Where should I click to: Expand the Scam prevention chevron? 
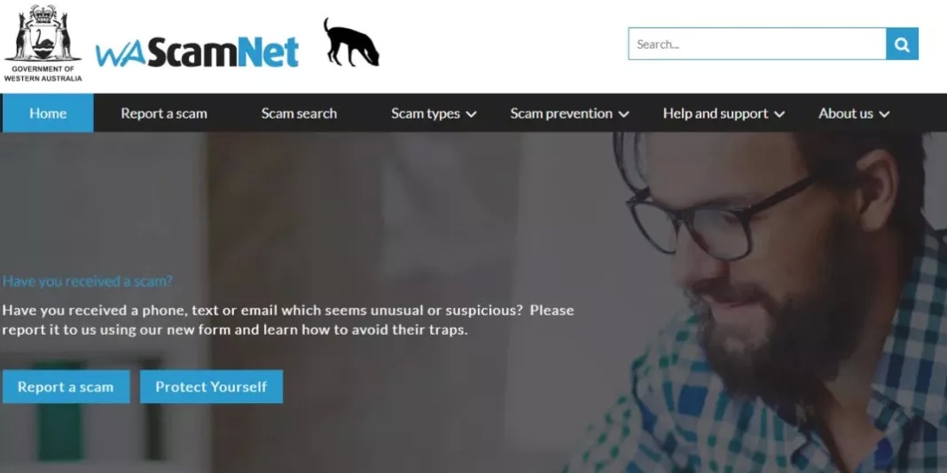click(x=624, y=114)
